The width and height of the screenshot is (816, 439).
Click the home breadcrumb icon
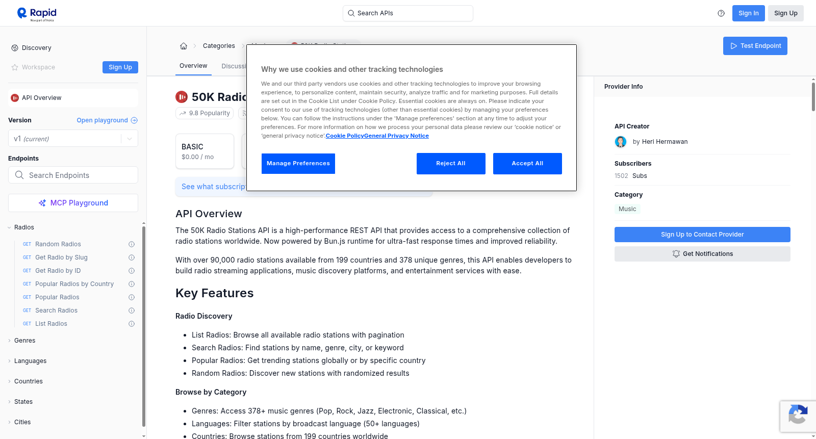tap(184, 46)
